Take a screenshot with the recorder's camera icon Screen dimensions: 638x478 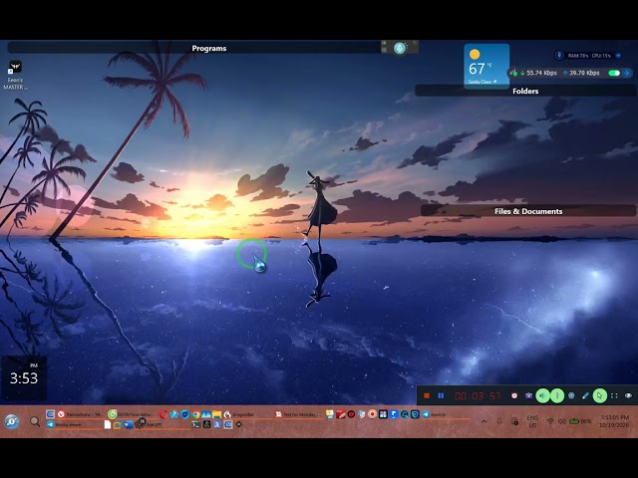click(528, 395)
